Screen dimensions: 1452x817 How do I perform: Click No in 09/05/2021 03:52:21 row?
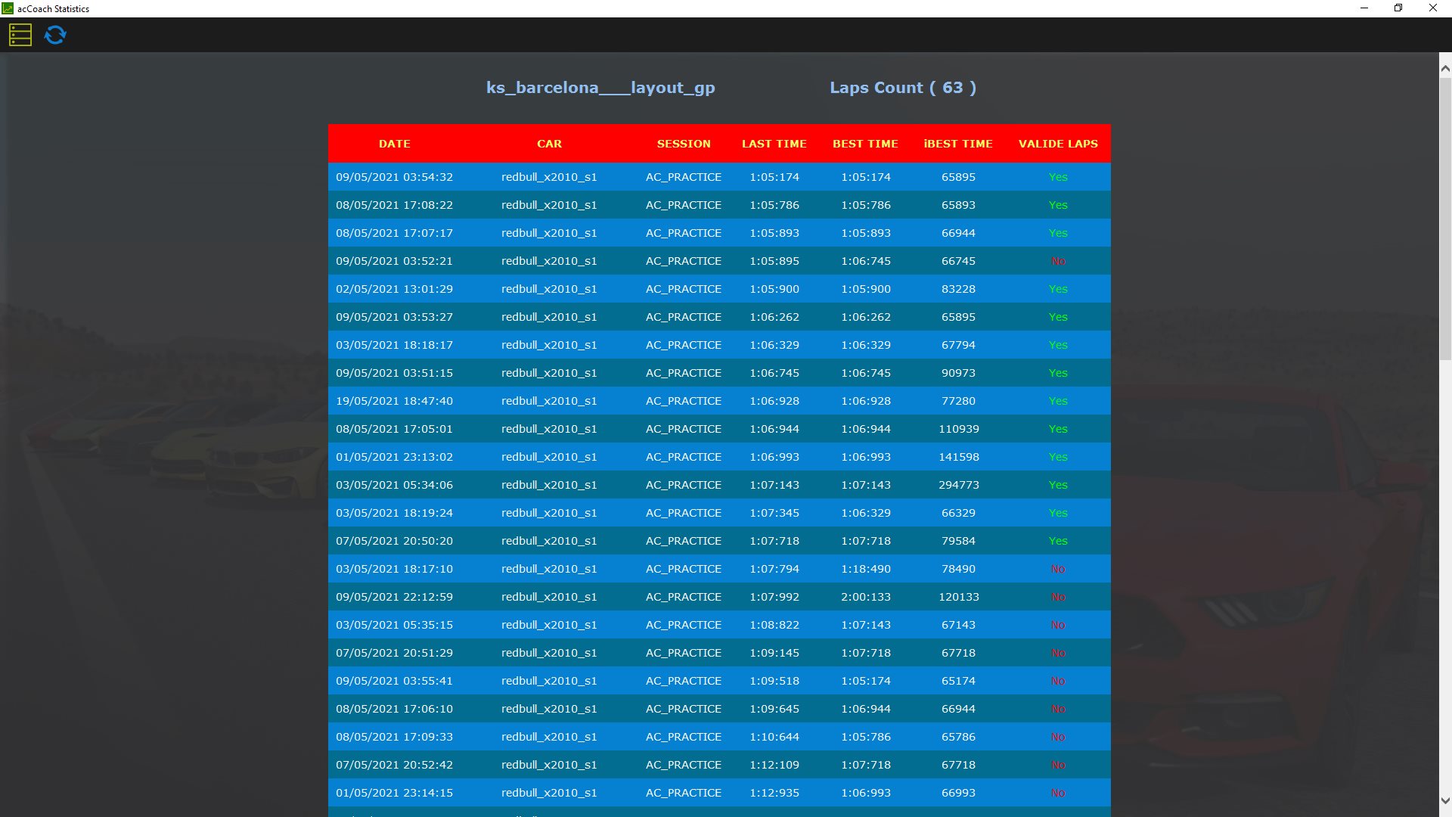click(x=1058, y=261)
